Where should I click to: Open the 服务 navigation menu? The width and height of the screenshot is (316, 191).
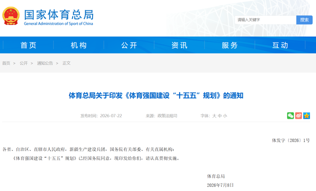point(230,45)
